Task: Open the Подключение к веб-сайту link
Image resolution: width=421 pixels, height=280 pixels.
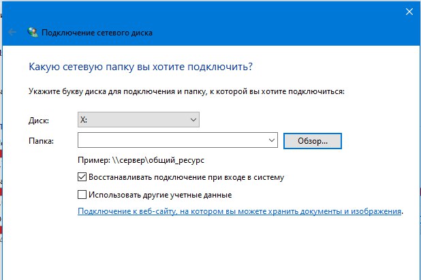Action: coord(240,211)
